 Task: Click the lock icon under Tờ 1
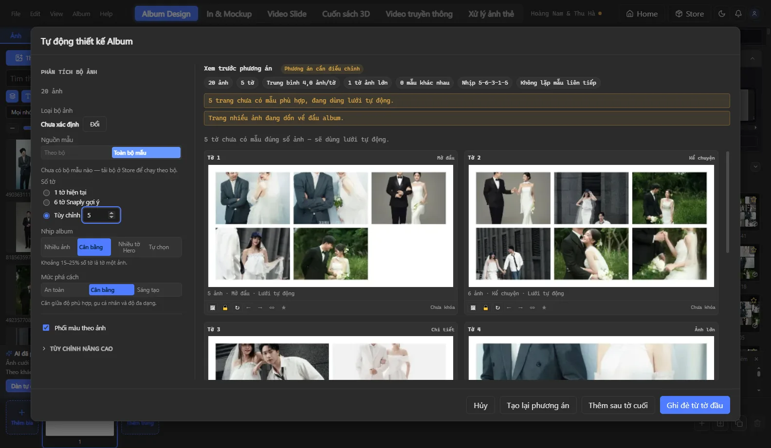(x=225, y=307)
